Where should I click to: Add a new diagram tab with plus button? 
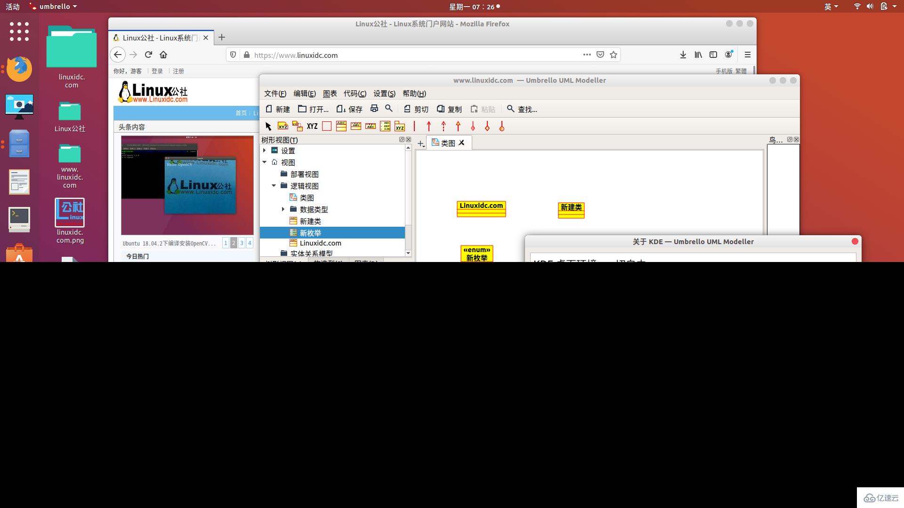(421, 143)
